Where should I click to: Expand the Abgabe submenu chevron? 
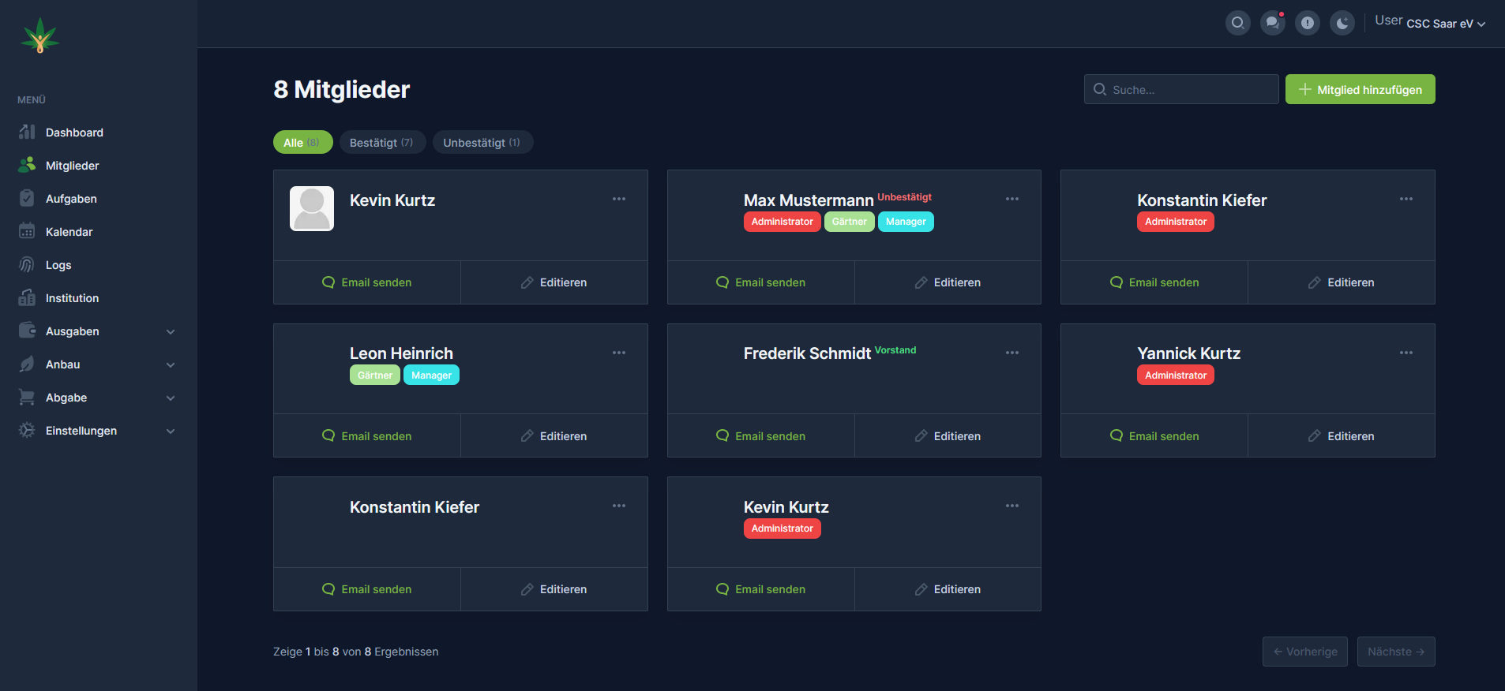coord(171,398)
